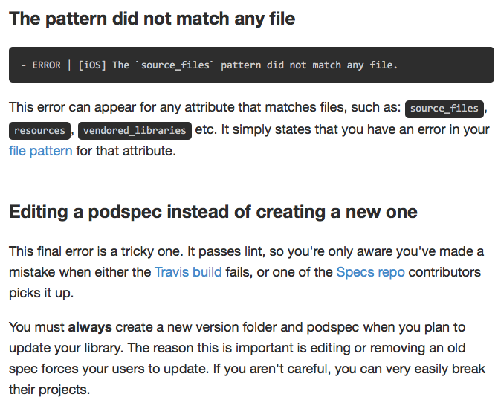Click the bold word "always"

pyautogui.click(x=90, y=327)
